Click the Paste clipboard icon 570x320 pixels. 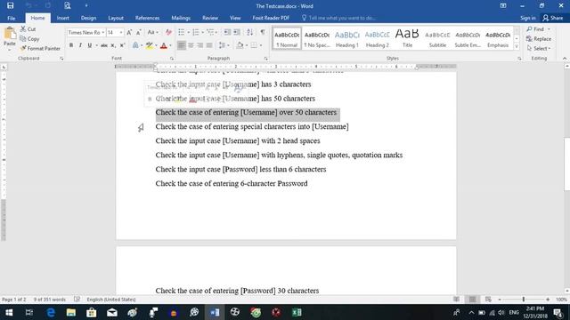10,34
